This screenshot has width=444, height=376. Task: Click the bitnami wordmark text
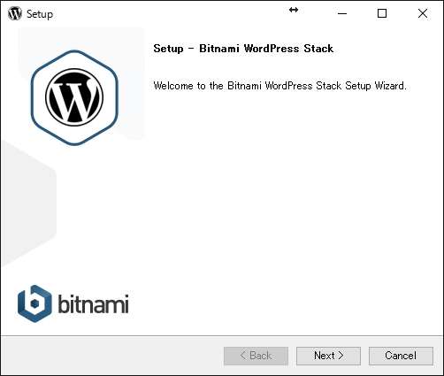[x=93, y=303]
